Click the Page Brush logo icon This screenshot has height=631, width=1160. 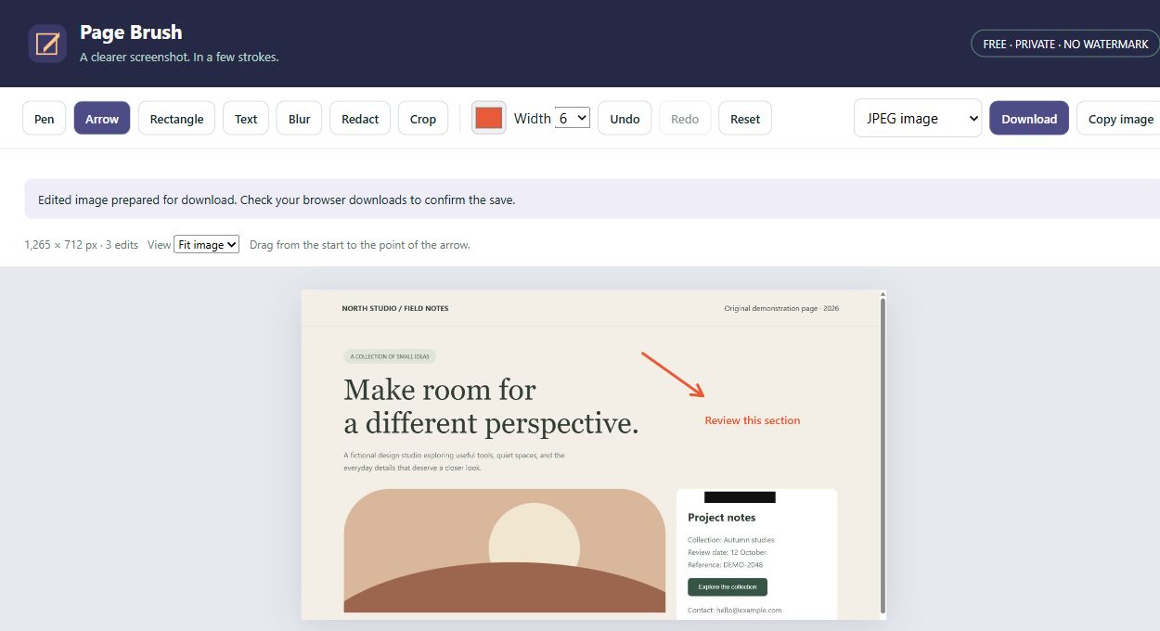(x=47, y=44)
